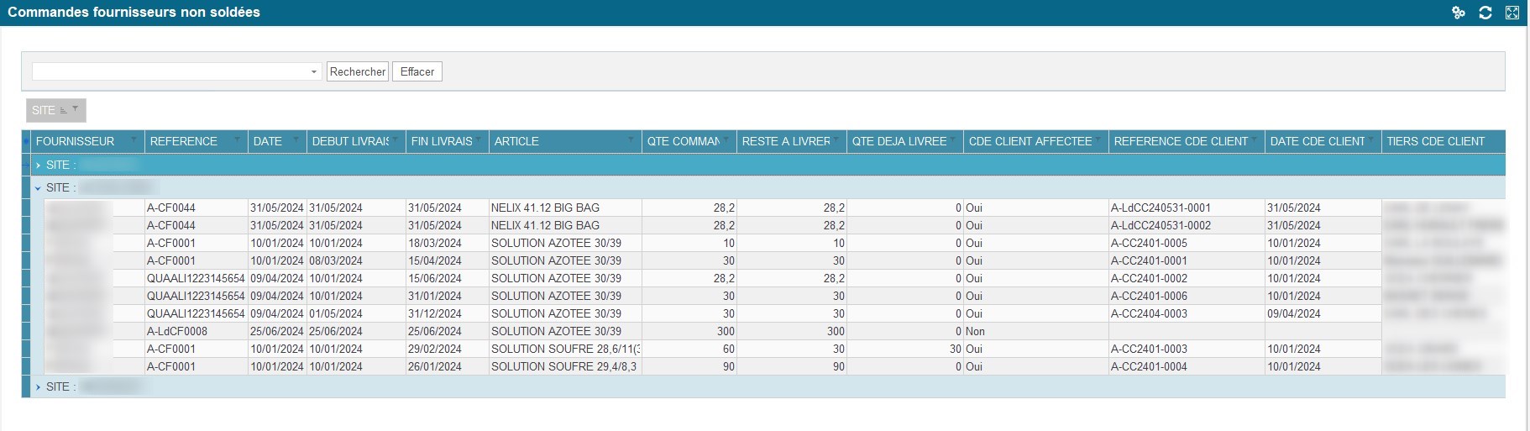Open the settings gears icon in title bar
Screen dimensions: 1530x431
coord(1459,13)
